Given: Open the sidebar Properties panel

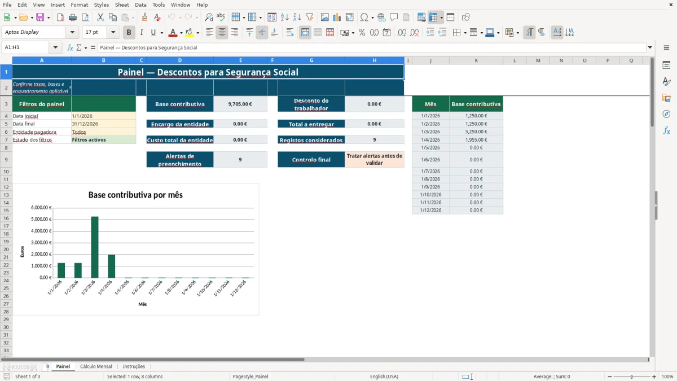Looking at the screenshot, I should (x=666, y=65).
